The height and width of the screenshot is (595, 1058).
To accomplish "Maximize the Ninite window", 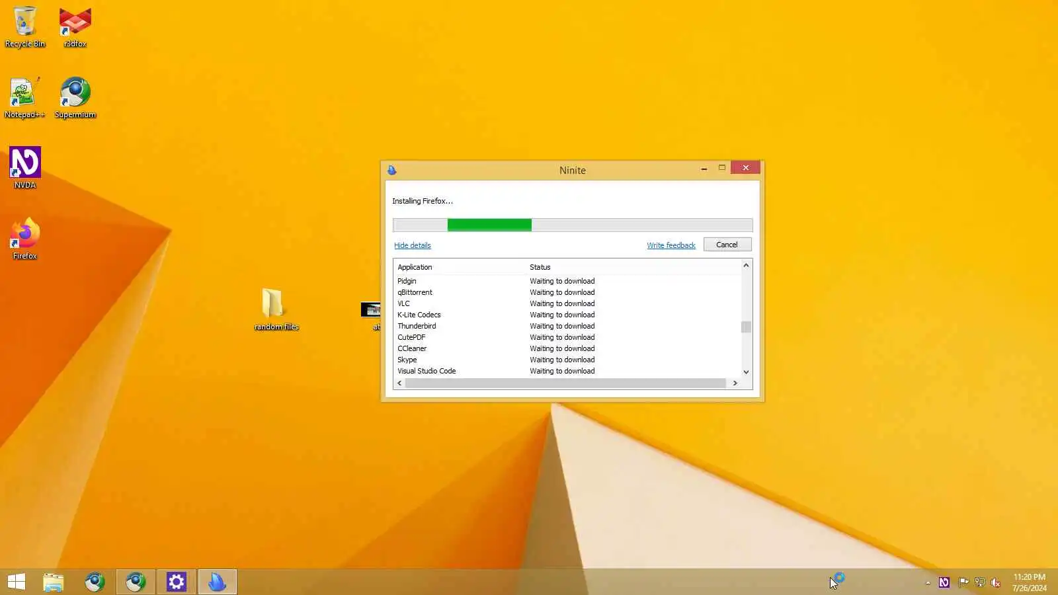I will (x=721, y=169).
